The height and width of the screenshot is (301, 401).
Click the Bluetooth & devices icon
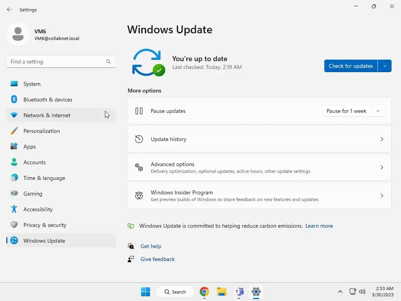(14, 99)
